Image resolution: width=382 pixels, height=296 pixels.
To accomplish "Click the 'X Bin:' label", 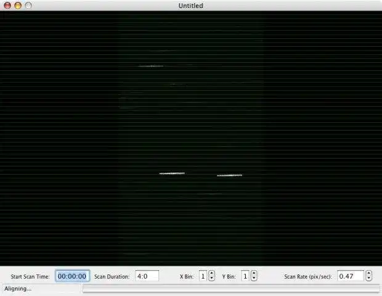I will point(187,277).
